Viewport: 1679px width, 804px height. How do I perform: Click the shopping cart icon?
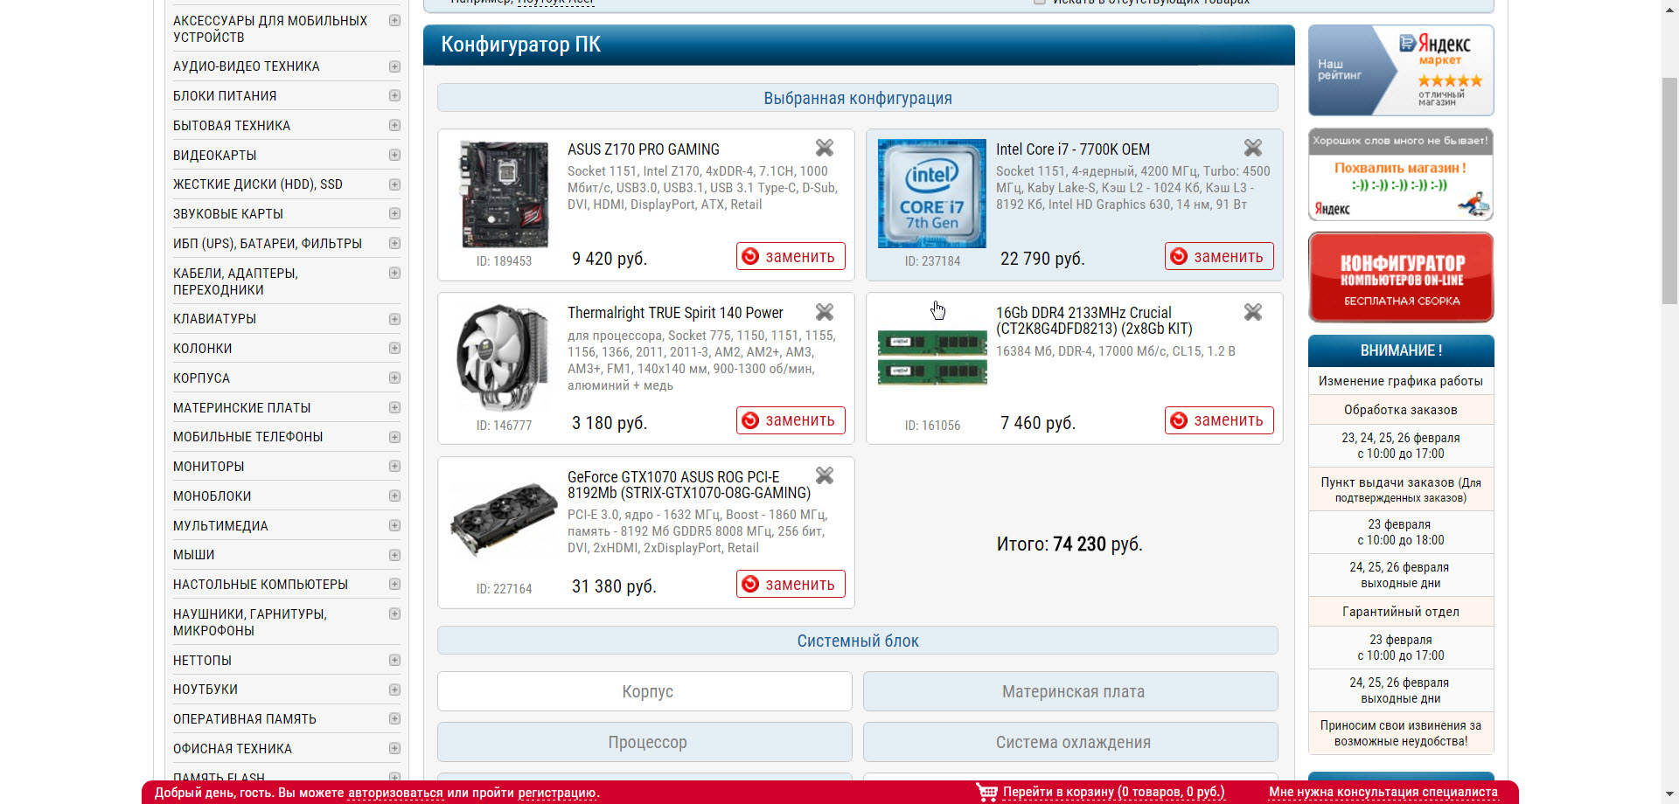pos(986,792)
